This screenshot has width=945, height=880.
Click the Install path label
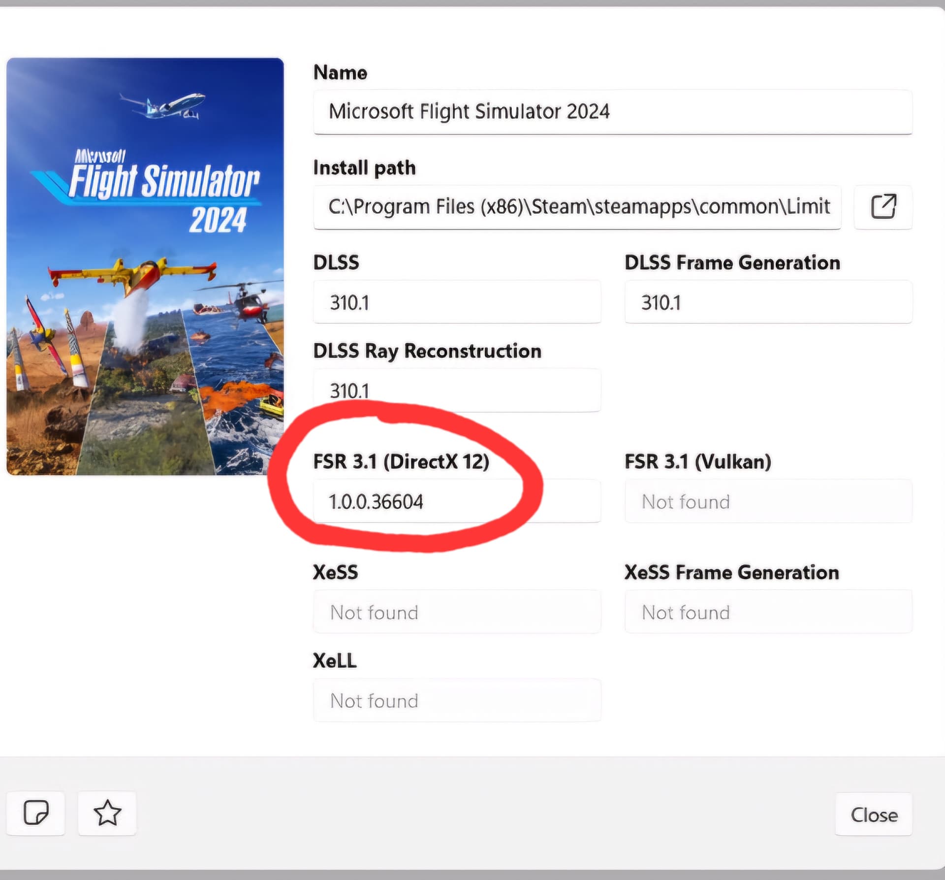(x=364, y=168)
